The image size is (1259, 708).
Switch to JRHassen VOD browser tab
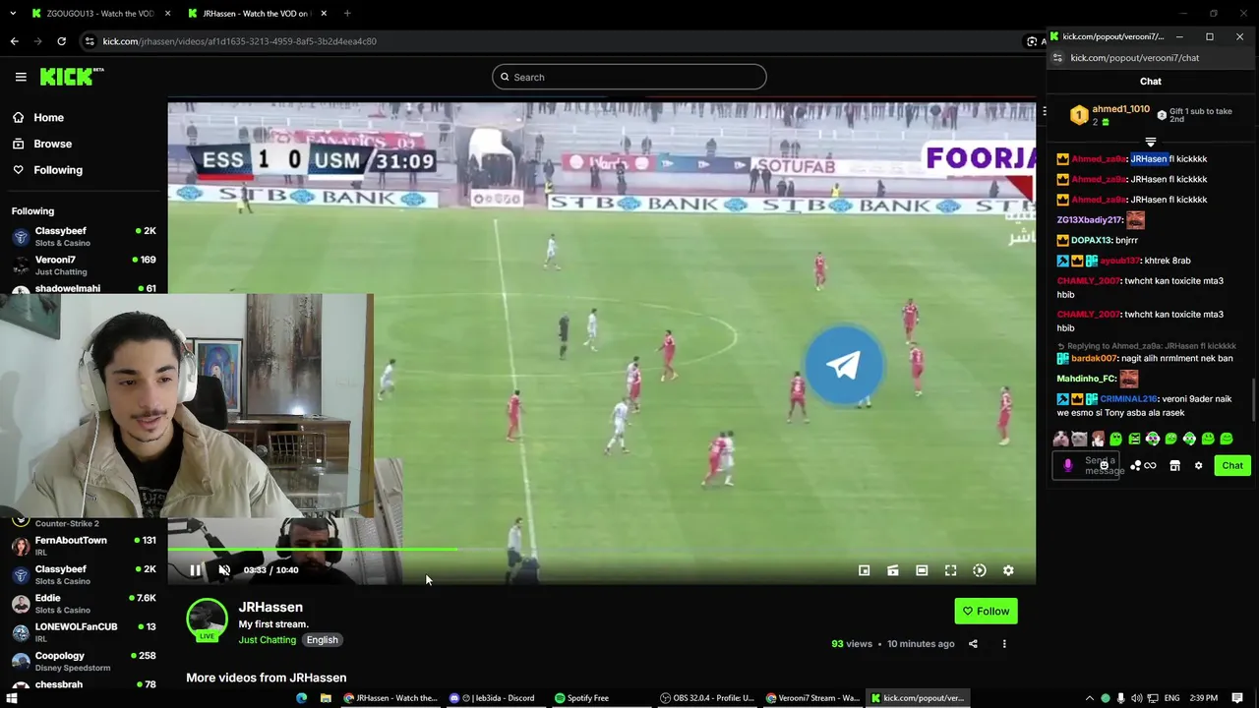point(255,14)
